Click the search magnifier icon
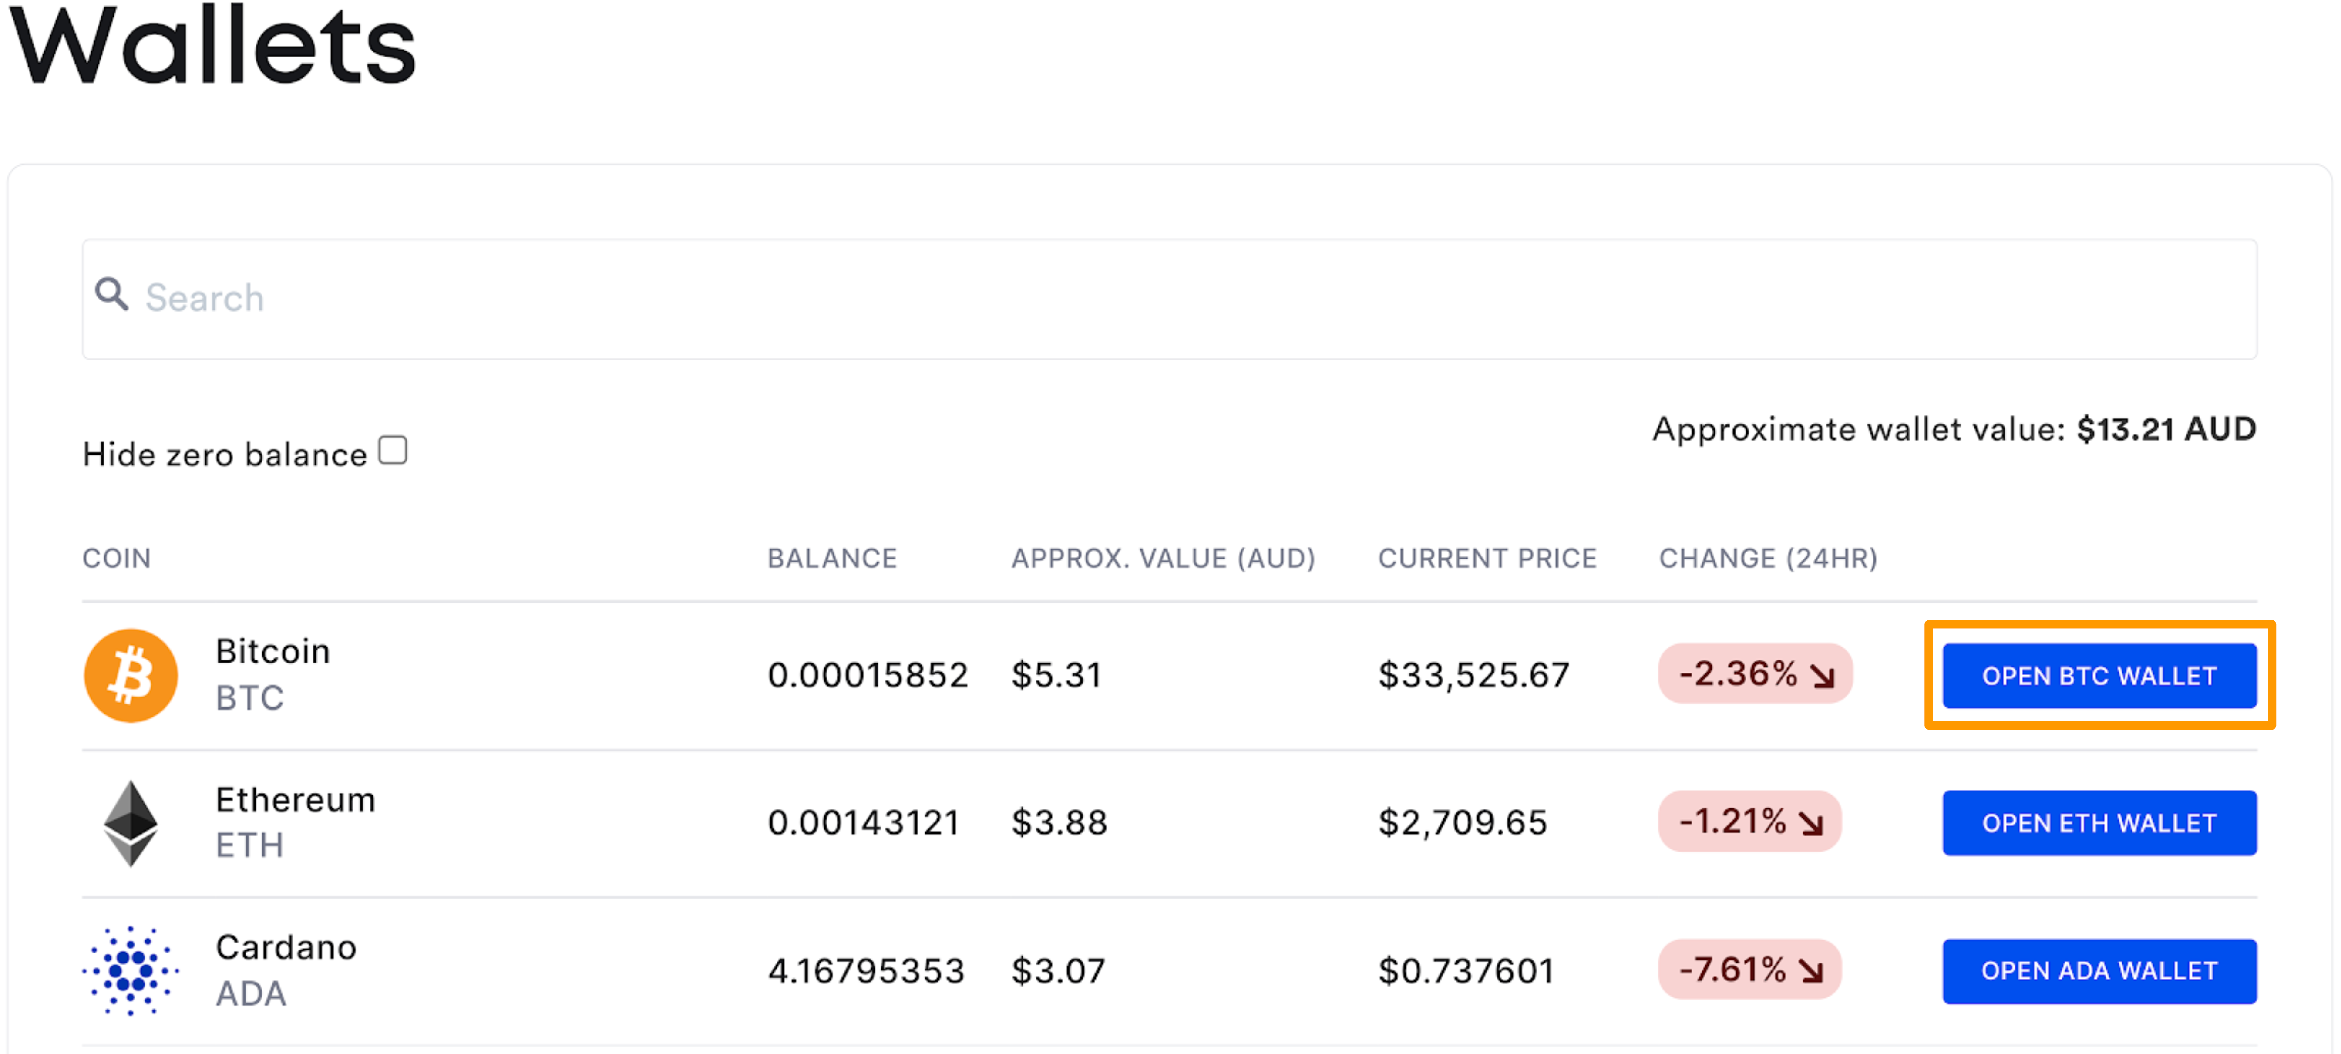The width and height of the screenshot is (2341, 1054). tap(112, 294)
